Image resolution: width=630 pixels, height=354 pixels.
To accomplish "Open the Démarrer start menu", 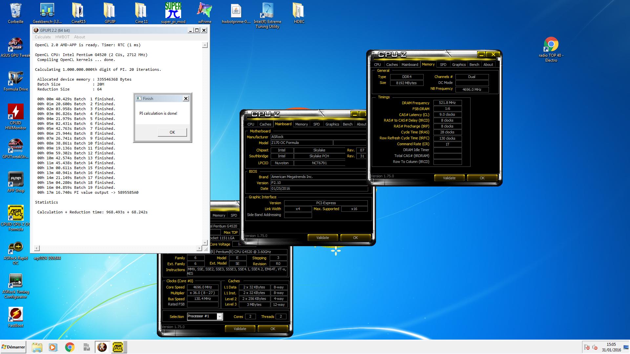I will pos(13,347).
